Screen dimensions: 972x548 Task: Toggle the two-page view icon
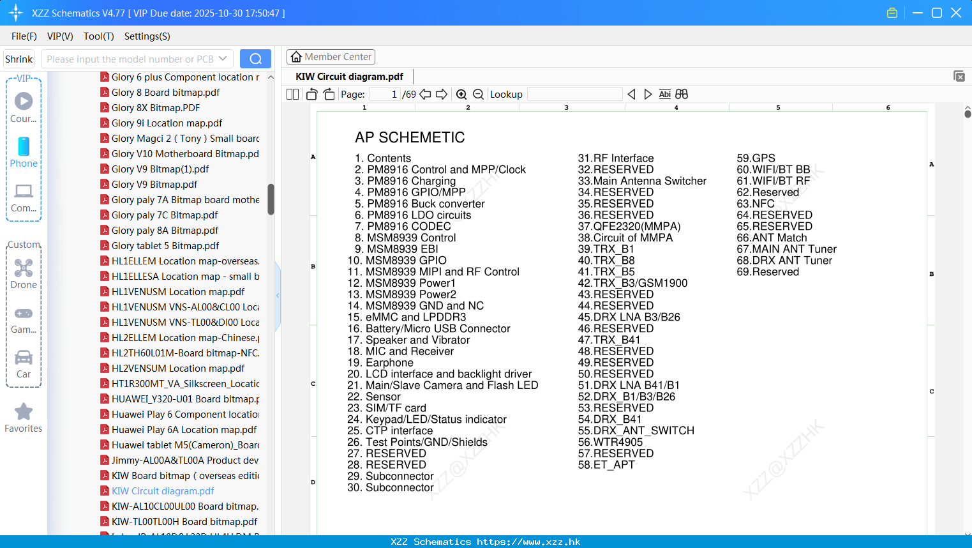(292, 95)
